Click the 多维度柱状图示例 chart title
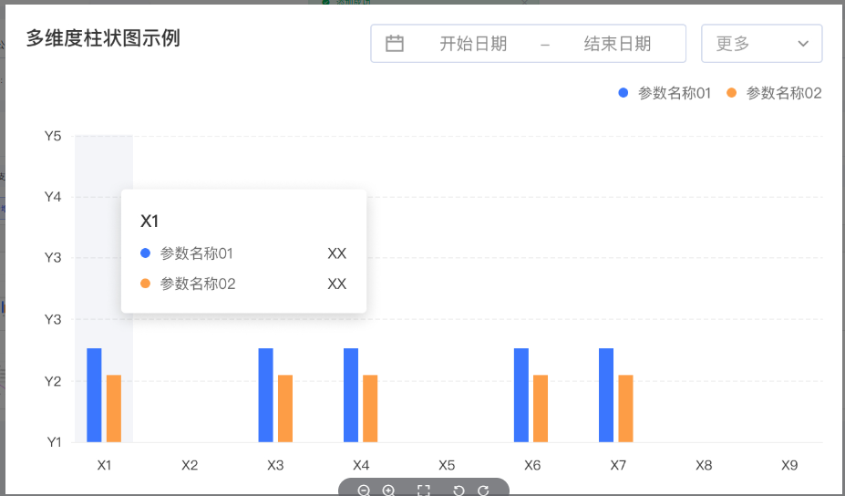The height and width of the screenshot is (496, 845). (x=103, y=38)
